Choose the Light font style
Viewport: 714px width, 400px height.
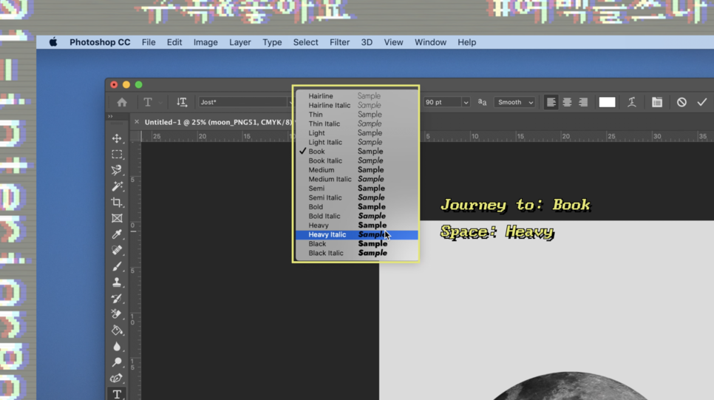pyautogui.click(x=356, y=133)
